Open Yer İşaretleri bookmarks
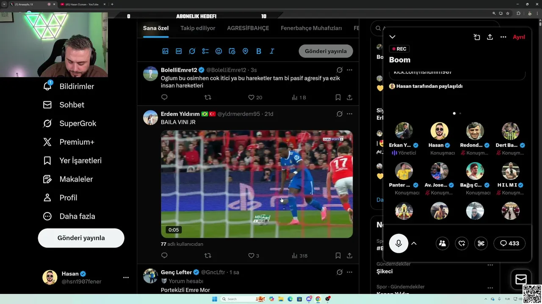This screenshot has width=542, height=304. click(72, 160)
